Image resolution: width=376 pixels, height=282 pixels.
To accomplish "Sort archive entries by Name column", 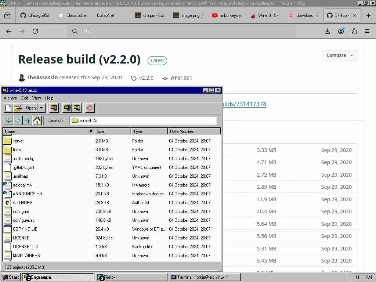I will click(x=48, y=131).
